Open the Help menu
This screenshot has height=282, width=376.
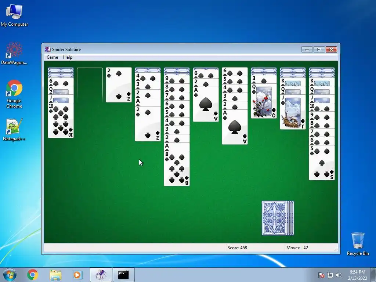(68, 57)
